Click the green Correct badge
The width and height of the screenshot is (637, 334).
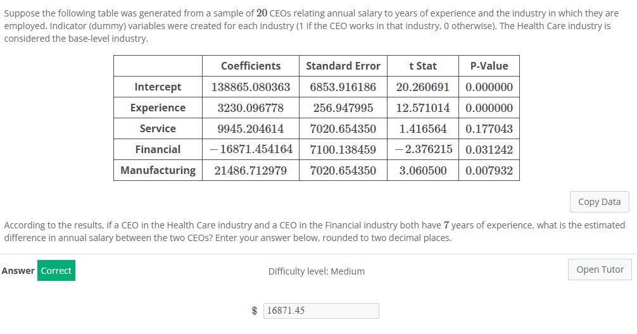tap(56, 271)
